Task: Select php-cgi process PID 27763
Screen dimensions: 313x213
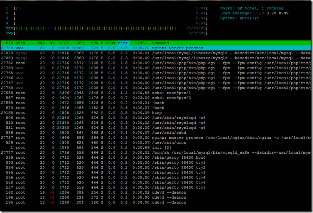Action: click(x=156, y=68)
